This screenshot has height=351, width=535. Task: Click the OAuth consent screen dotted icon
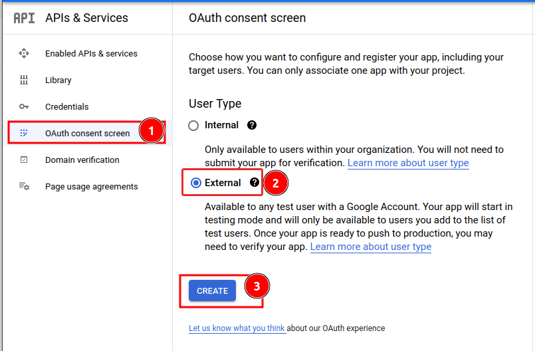click(x=24, y=133)
